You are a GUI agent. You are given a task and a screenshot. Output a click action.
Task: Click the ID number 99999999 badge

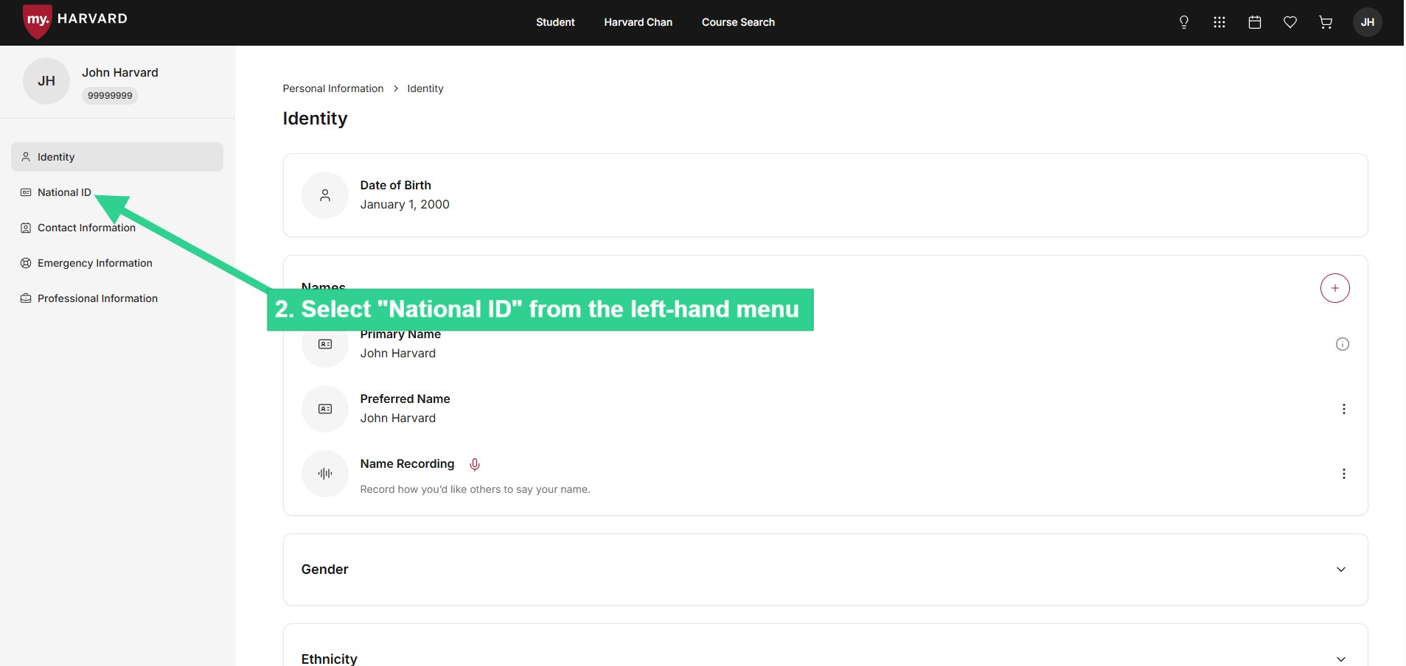(x=110, y=95)
